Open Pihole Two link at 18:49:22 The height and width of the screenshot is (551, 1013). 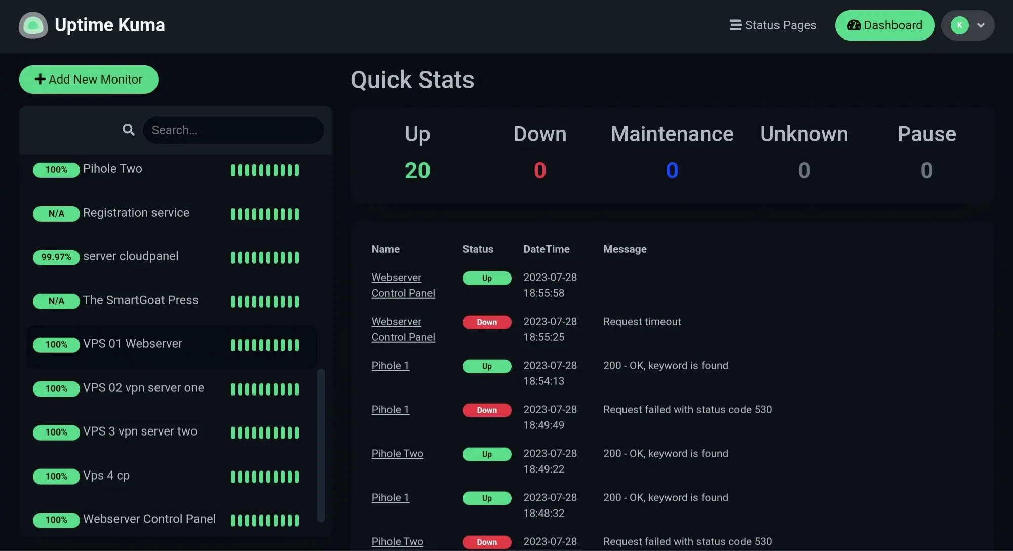pos(397,453)
